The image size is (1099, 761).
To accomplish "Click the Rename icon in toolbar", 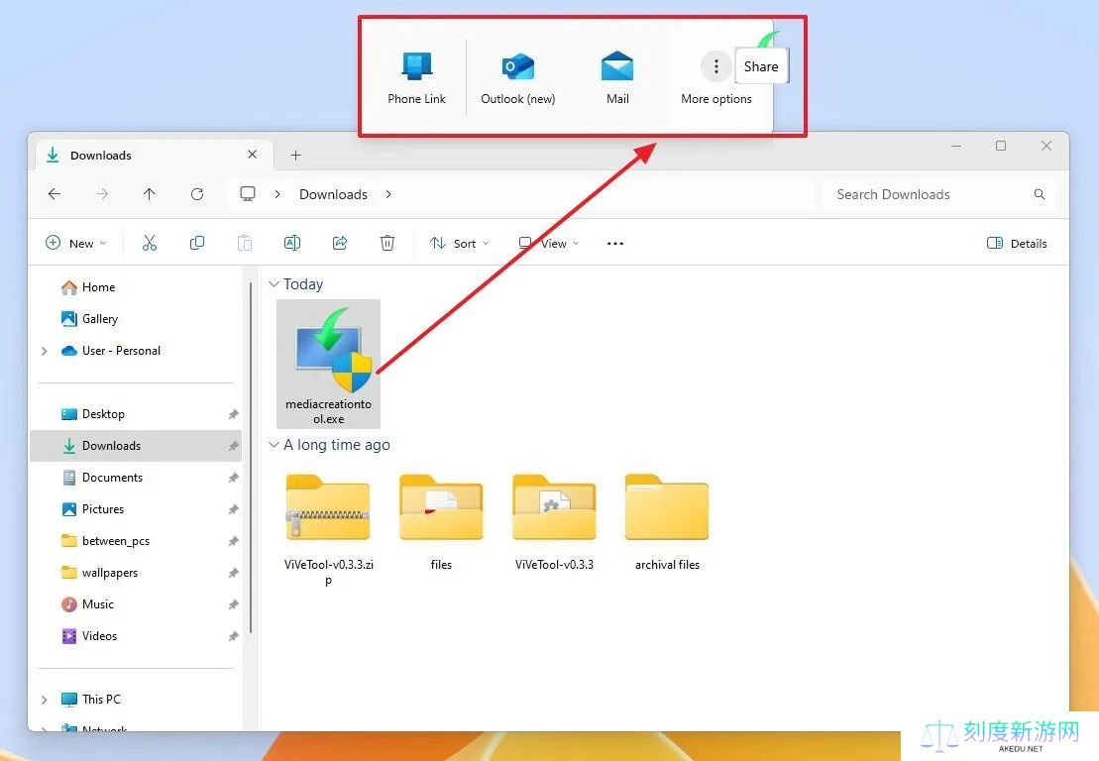I will coord(292,243).
